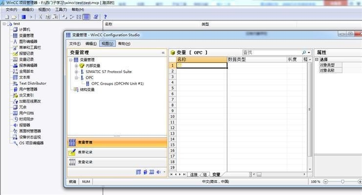Collapse navigation pane with the « button
The height and width of the screenshot is (195, 362).
163,53
